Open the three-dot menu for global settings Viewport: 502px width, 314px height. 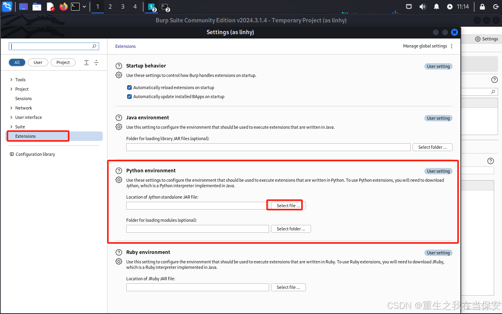[452, 46]
